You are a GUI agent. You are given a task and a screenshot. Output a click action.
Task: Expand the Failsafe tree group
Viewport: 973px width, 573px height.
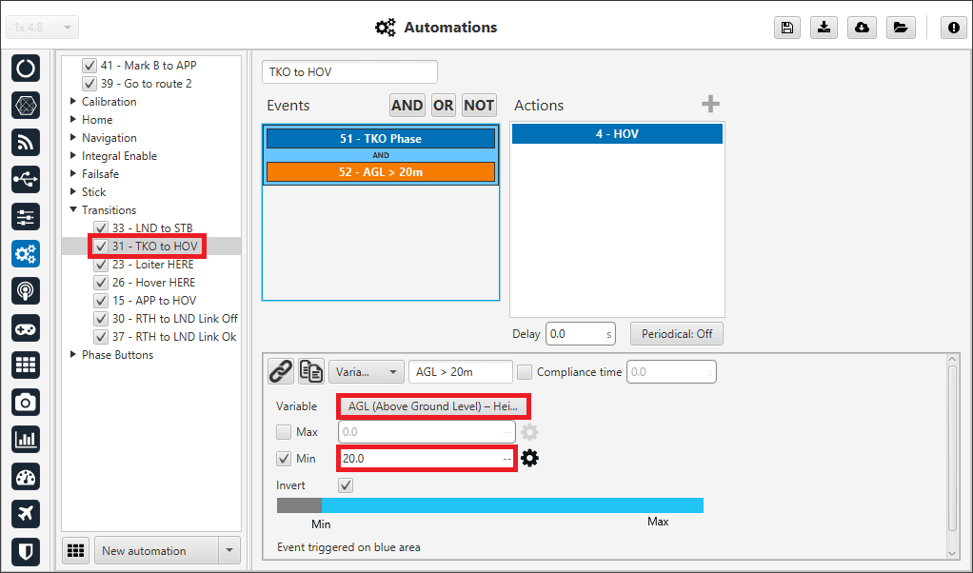[74, 174]
